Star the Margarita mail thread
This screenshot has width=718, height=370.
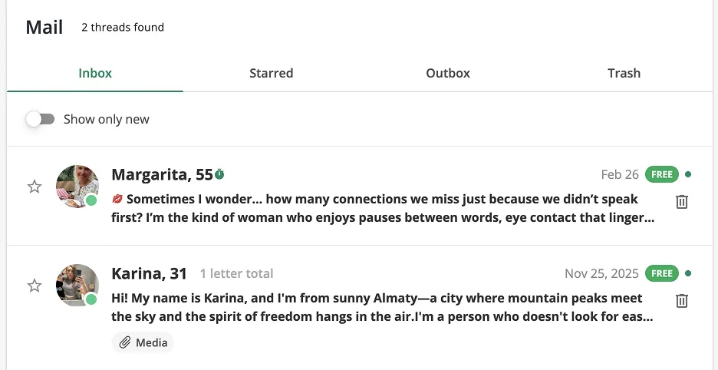click(x=35, y=187)
